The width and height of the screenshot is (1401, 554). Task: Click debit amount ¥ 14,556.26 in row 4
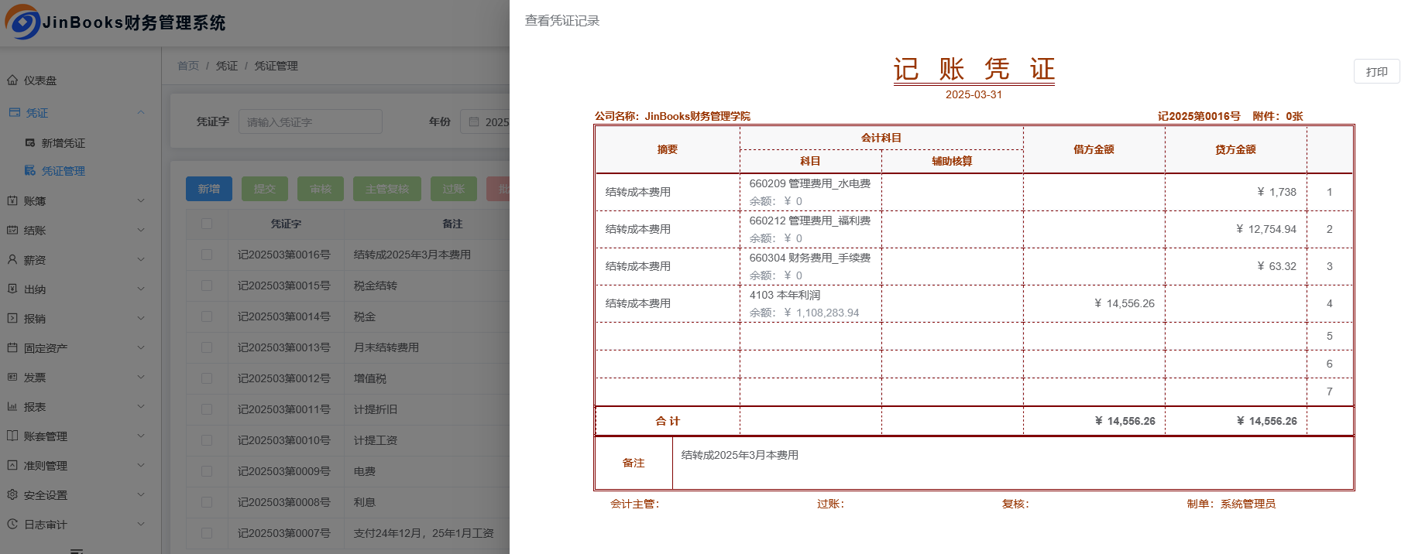(x=1124, y=303)
